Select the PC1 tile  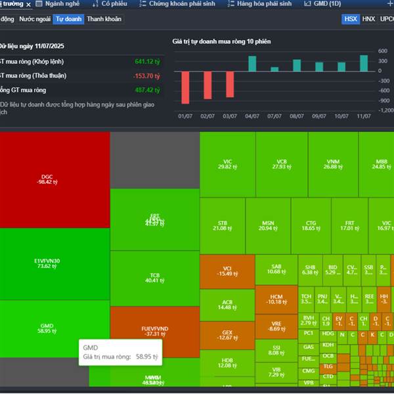(x=309, y=336)
